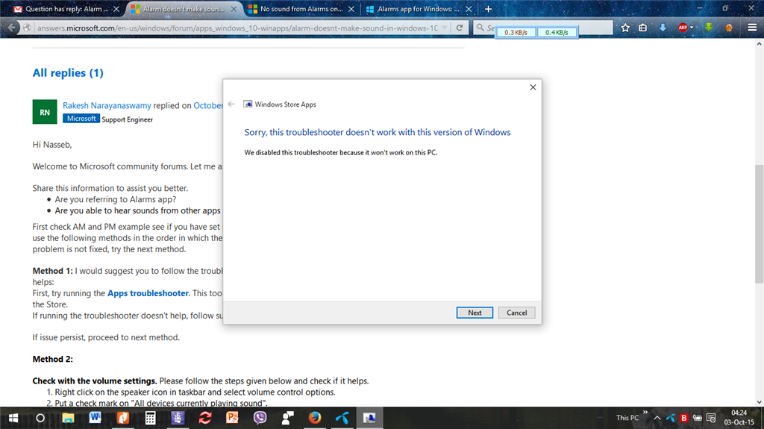764x429 pixels.
Task: Open the Apps troubleshooter link
Action: 148,293
